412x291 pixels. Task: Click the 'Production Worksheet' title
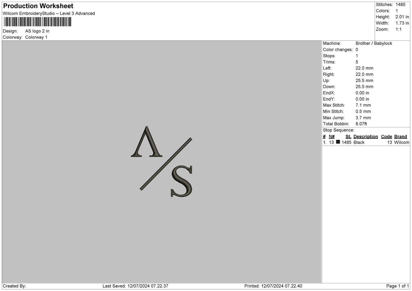38,6
